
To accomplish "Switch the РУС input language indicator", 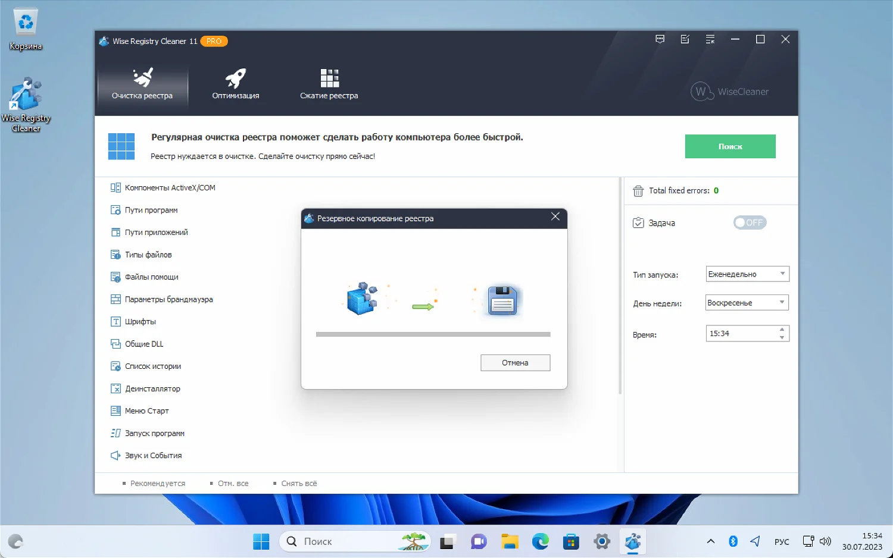I will pyautogui.click(x=782, y=541).
